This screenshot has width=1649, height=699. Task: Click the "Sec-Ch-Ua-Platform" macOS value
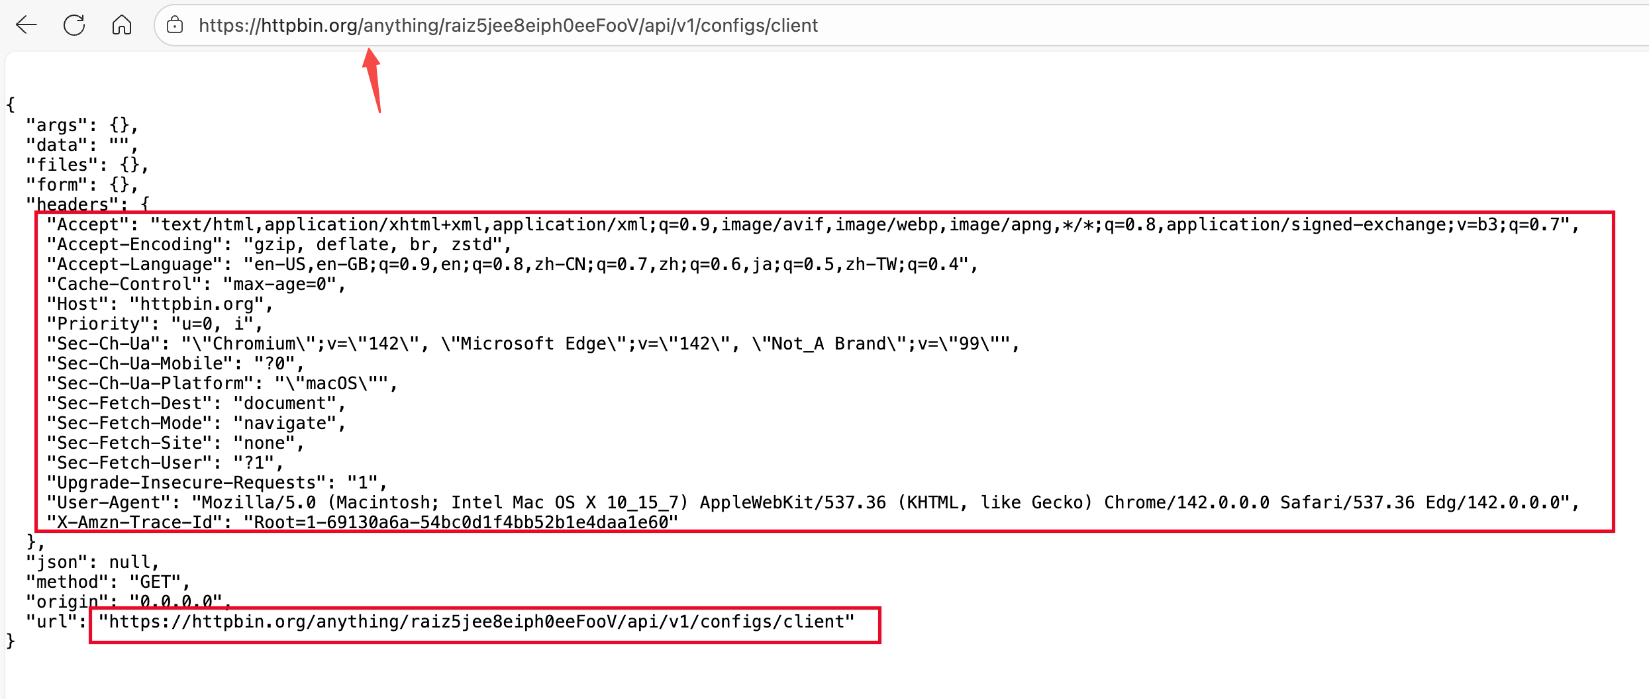(331, 383)
